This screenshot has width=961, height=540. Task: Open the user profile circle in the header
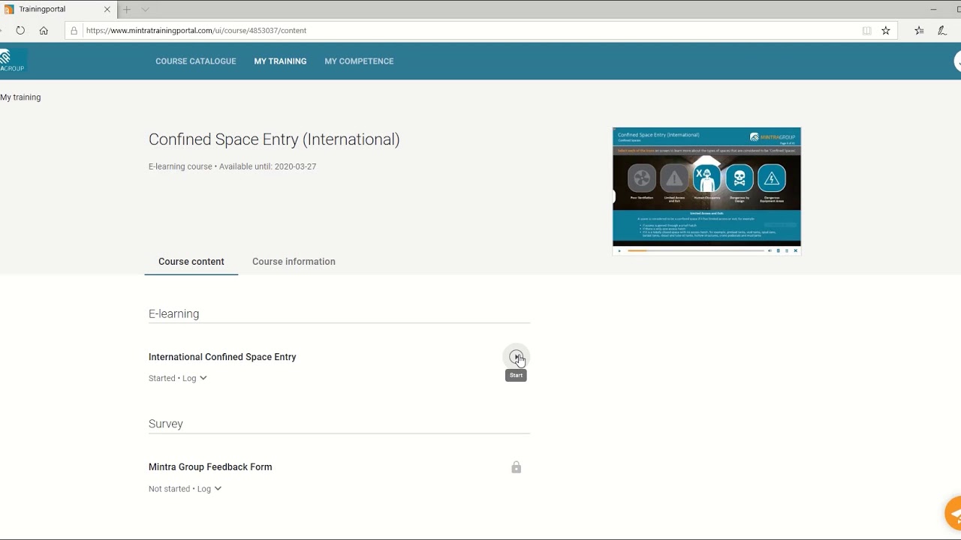(x=957, y=61)
